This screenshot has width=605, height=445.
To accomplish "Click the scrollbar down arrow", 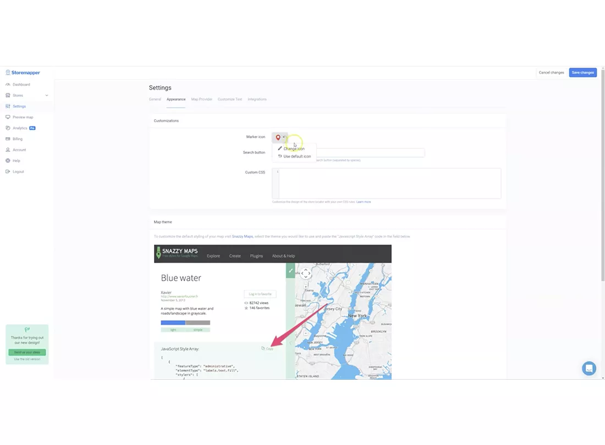I will [x=603, y=378].
